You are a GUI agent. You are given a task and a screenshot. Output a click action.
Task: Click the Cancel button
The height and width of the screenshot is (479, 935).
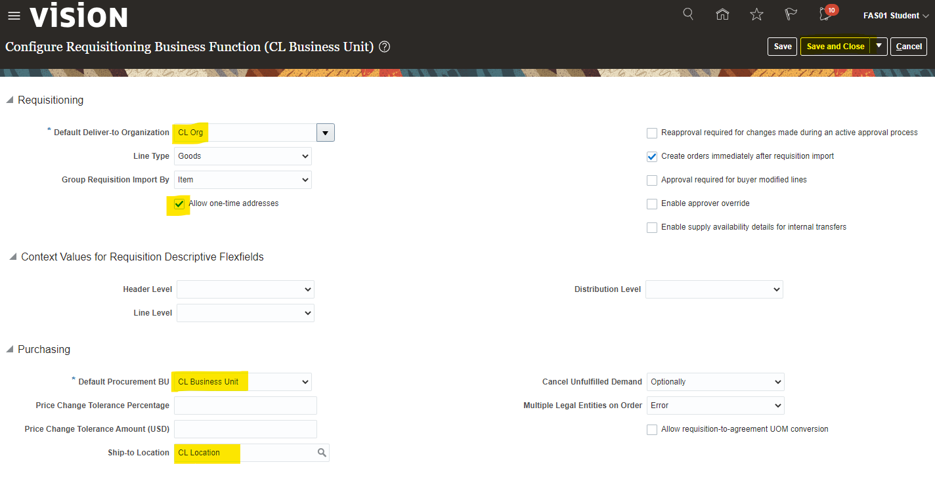(x=909, y=47)
